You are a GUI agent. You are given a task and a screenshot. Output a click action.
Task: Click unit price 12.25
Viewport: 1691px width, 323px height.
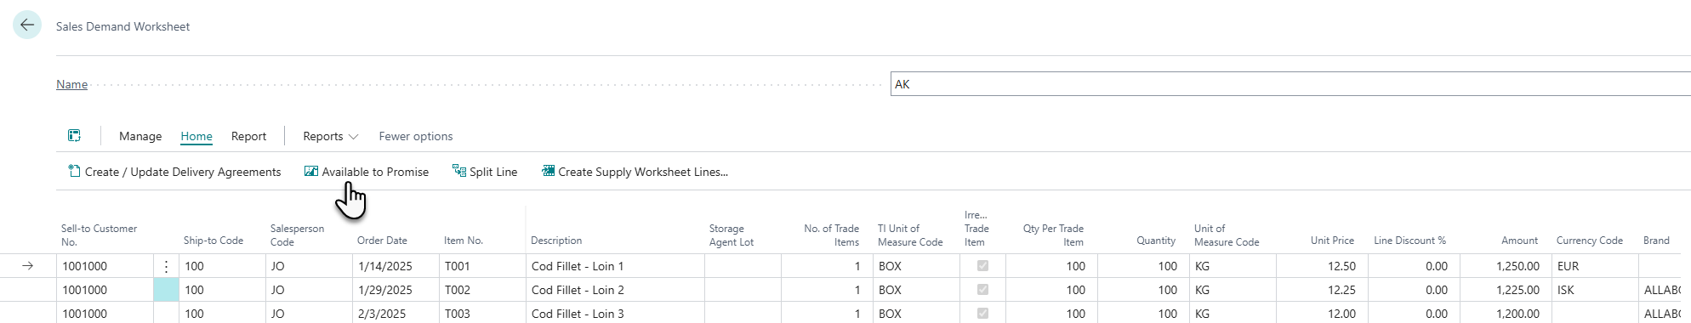[1322, 290]
